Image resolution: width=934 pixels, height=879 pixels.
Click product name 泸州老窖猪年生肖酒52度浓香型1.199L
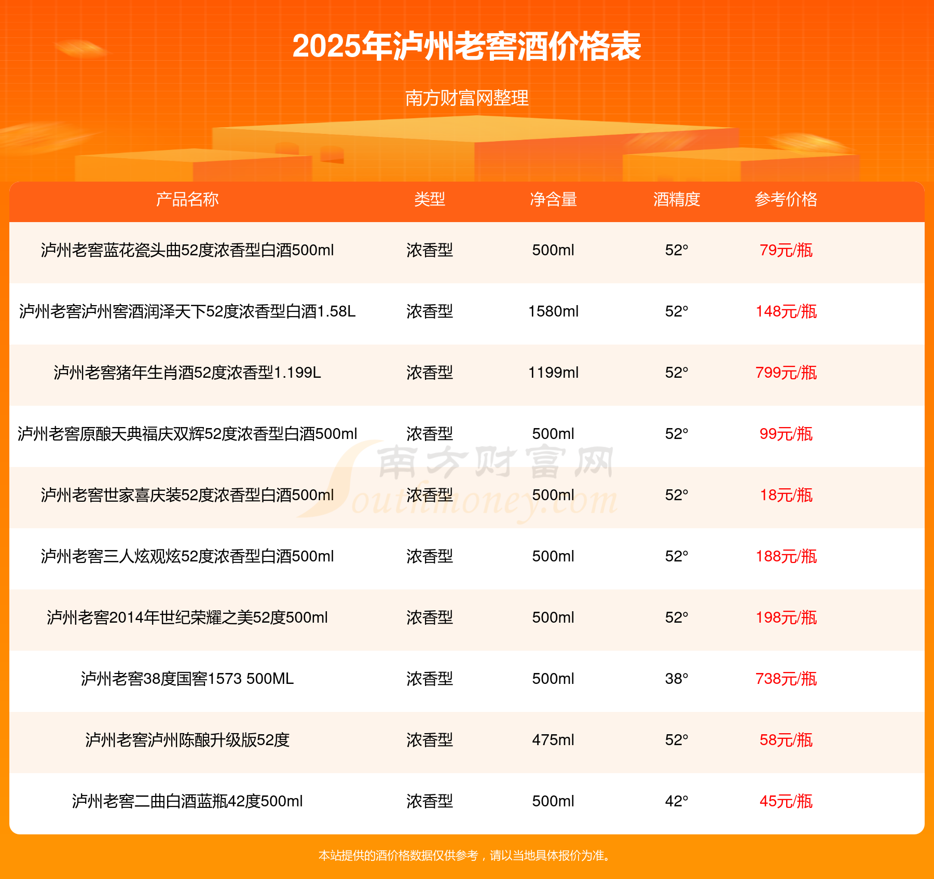(187, 373)
